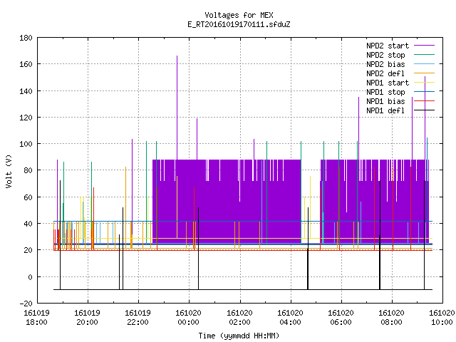Click the blue NPD1 stop legend line
The height and width of the screenshot is (342, 456).
[x=424, y=92]
